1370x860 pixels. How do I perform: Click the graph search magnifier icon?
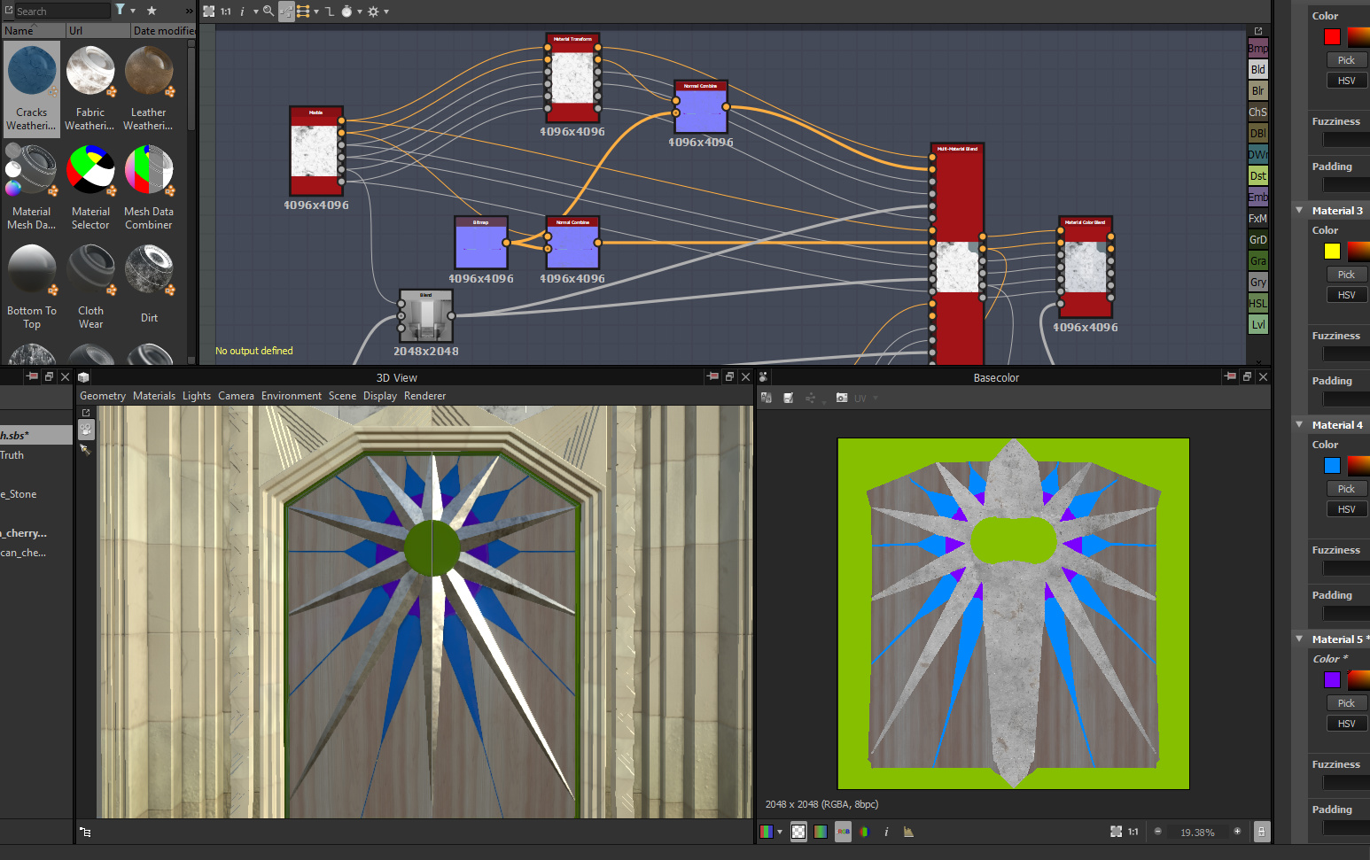[269, 12]
